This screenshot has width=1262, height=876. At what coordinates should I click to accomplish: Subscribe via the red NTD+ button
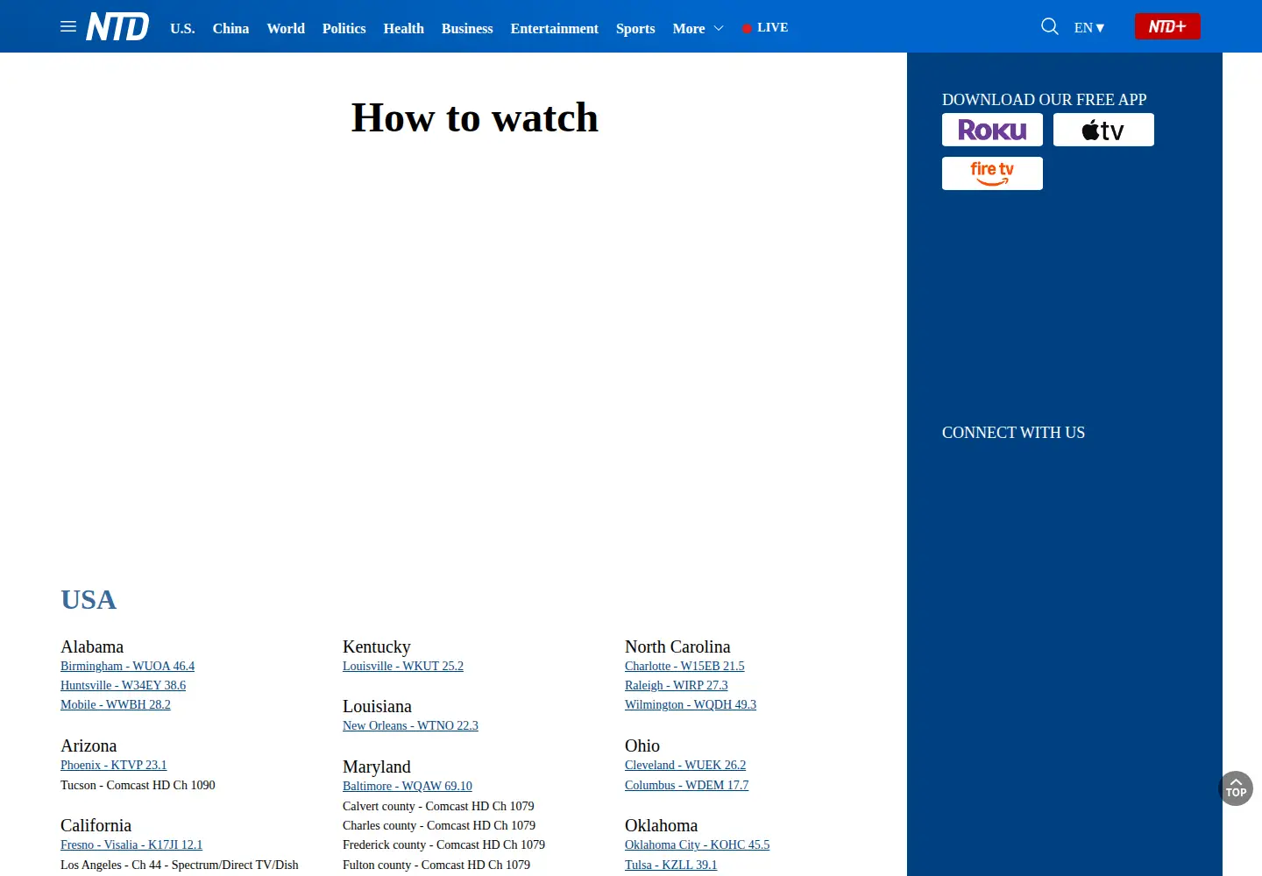(1167, 27)
